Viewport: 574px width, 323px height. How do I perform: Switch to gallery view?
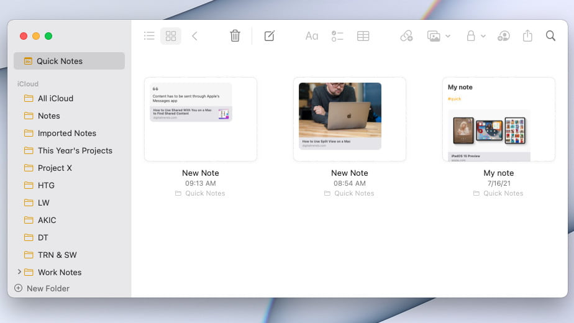point(171,36)
